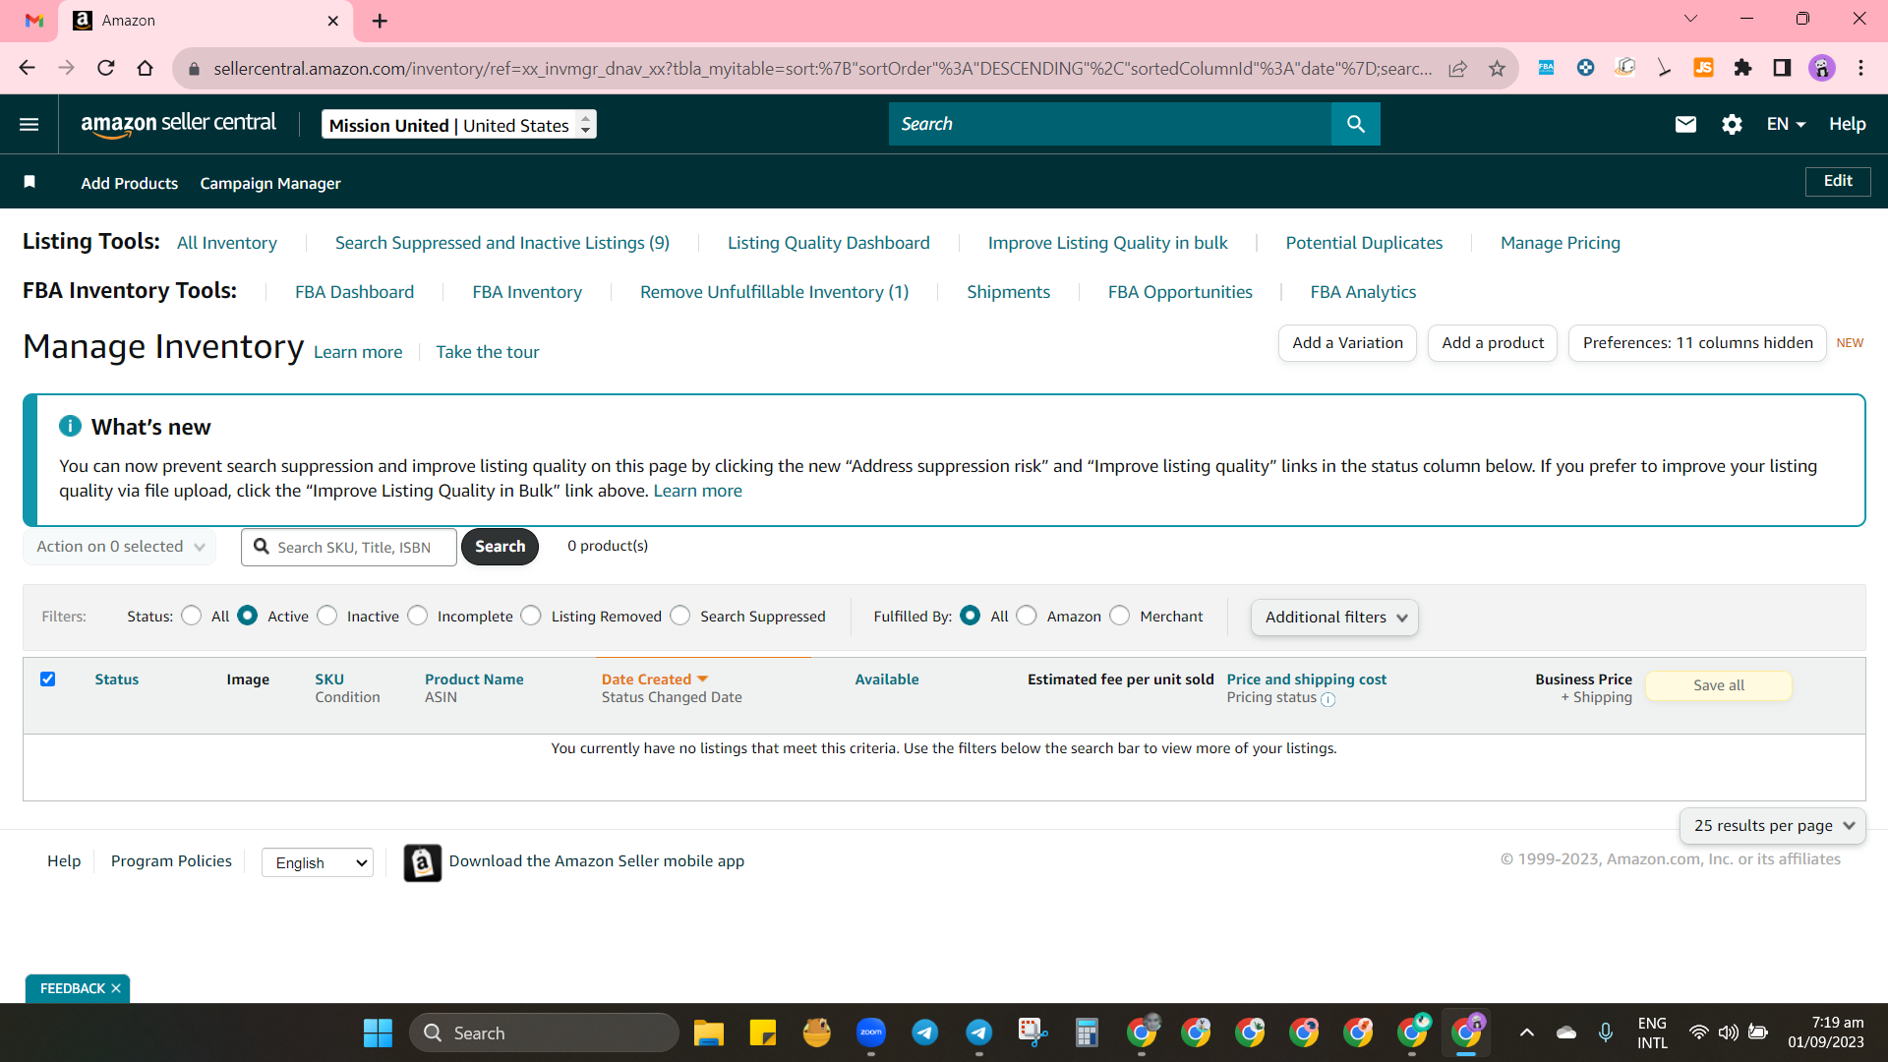This screenshot has height=1062, width=1888.
Task: Open the messages envelope icon
Action: [1685, 124]
